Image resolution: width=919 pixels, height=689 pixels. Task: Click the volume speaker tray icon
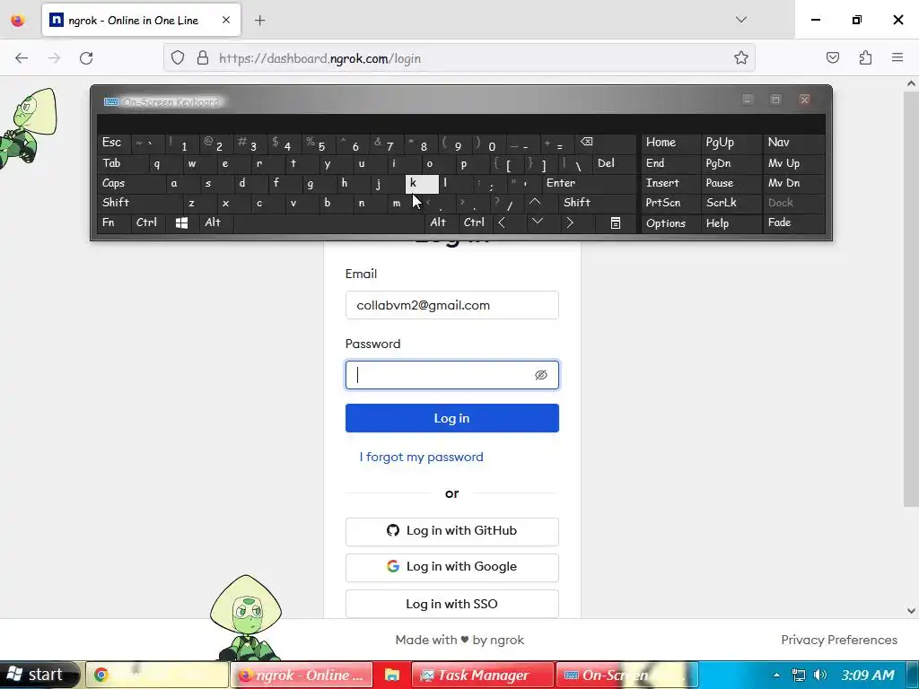820,676
